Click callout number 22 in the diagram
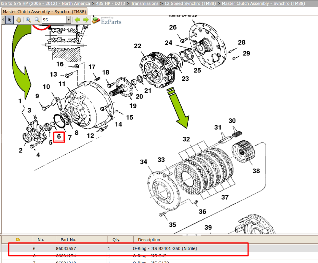 (137, 46)
